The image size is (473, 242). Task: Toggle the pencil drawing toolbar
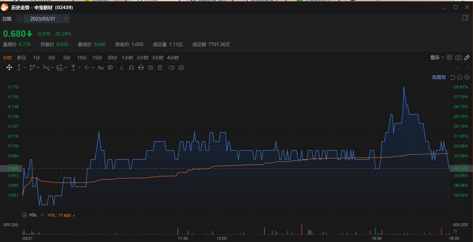467,57
